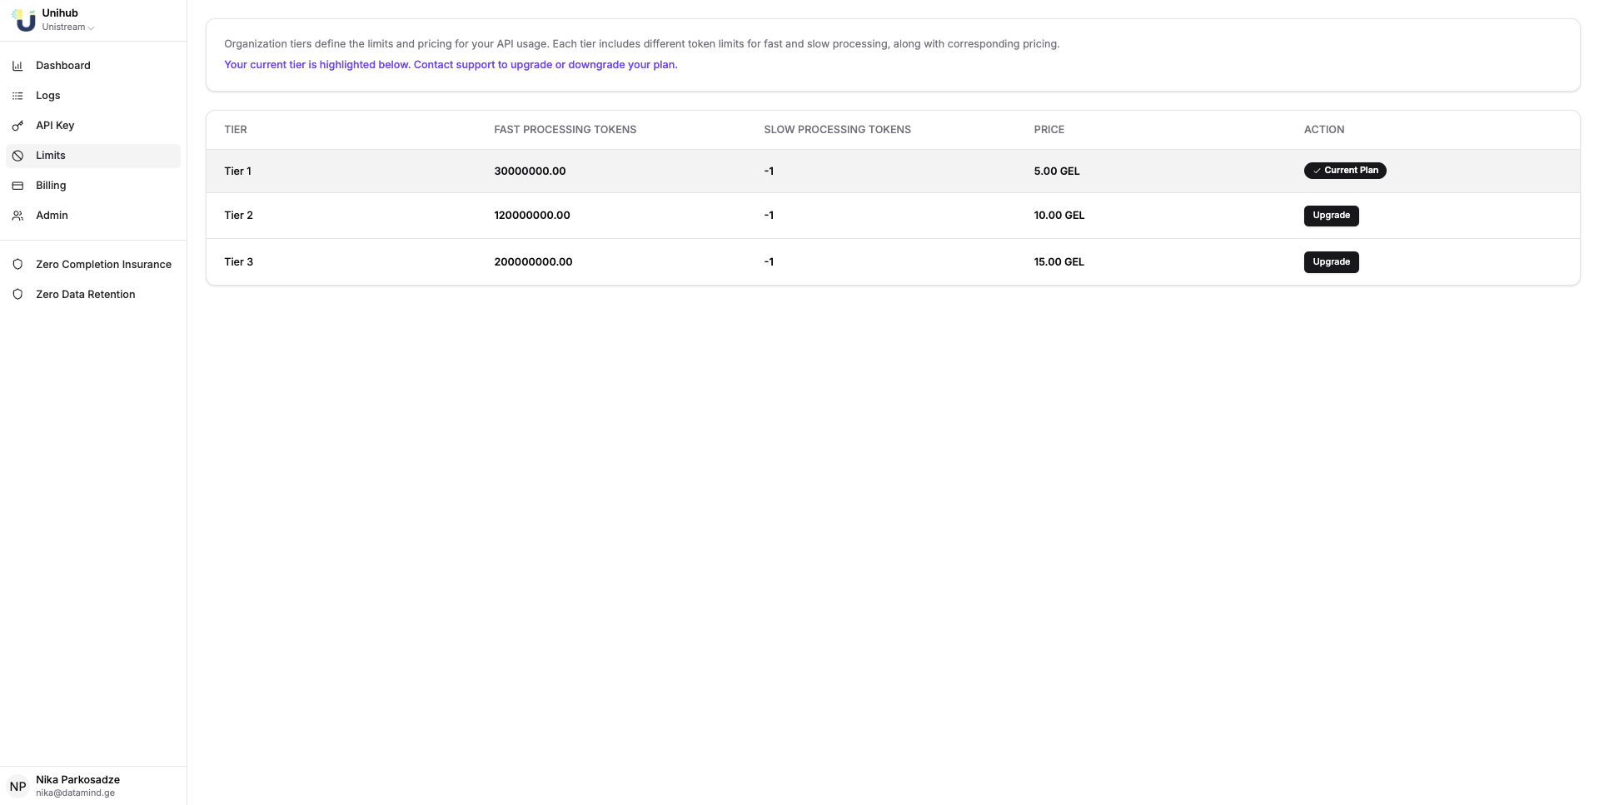Image resolution: width=1599 pixels, height=805 pixels.
Task: Click the Current Plan badge
Action: [1344, 171]
